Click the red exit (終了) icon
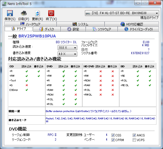The image size is (163, 149). click(x=51, y=13)
